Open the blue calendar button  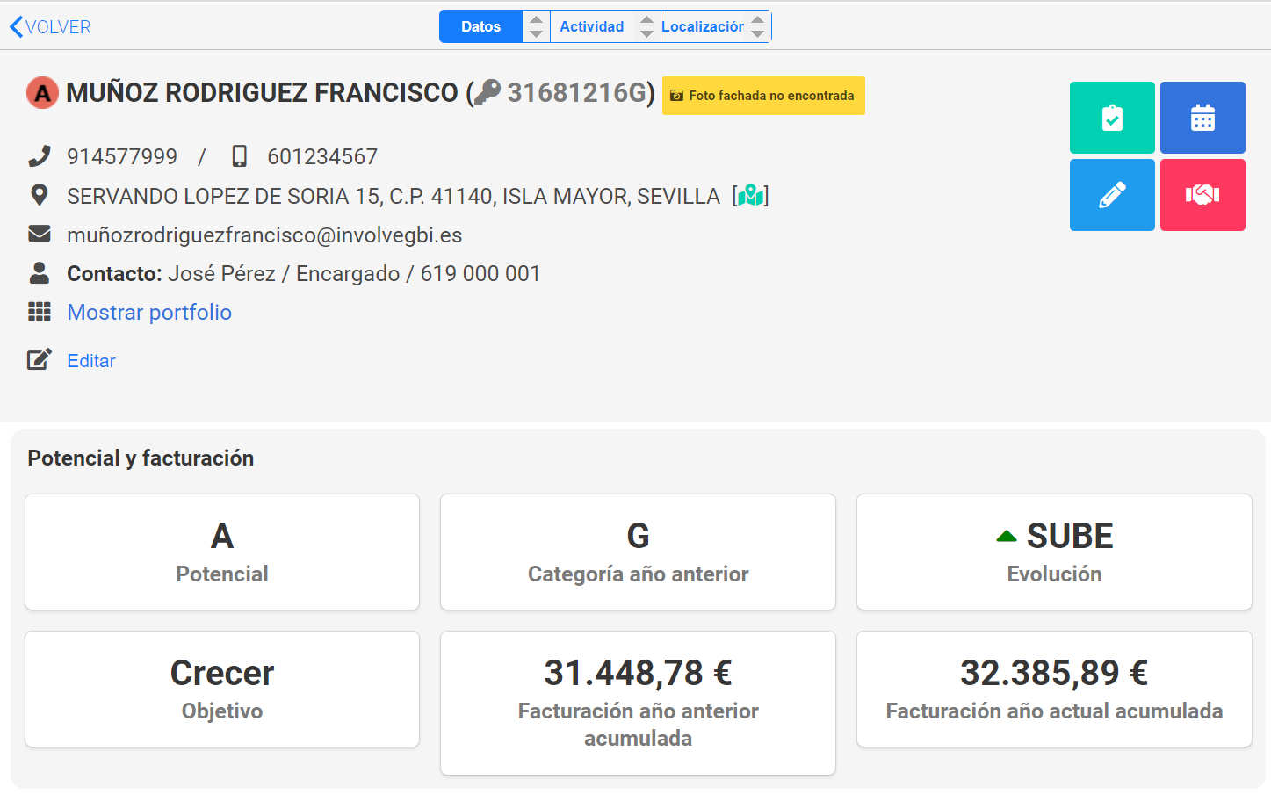point(1202,118)
